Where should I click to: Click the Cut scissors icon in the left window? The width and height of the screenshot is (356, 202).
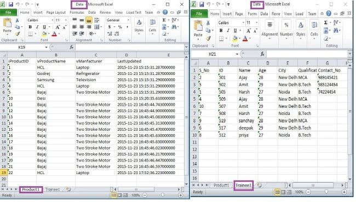click(x=18, y=20)
